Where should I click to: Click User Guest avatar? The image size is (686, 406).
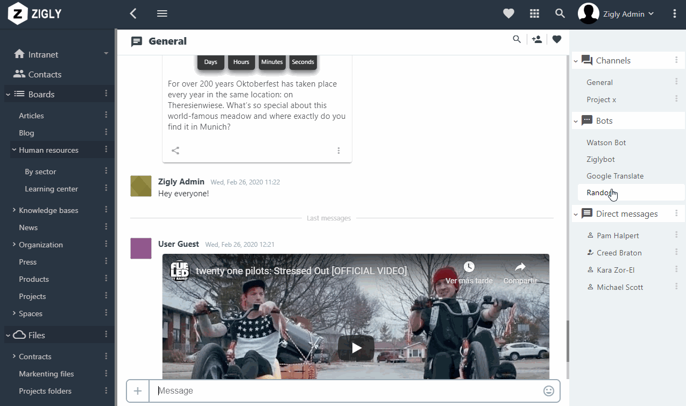[141, 248]
